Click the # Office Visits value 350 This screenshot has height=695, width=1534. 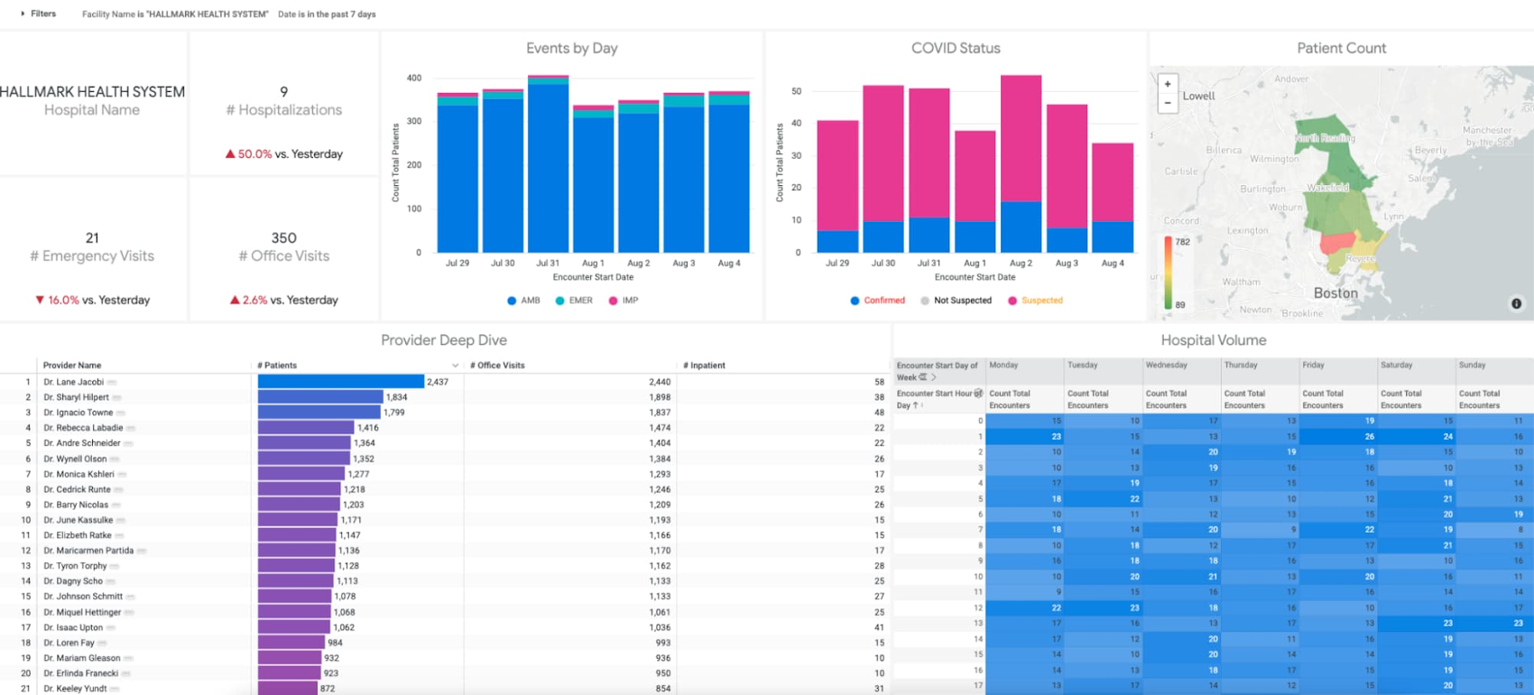[x=283, y=238]
